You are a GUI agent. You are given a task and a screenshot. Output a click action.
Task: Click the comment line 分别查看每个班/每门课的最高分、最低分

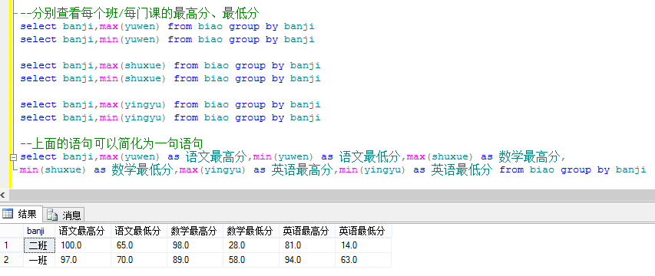tap(140, 13)
